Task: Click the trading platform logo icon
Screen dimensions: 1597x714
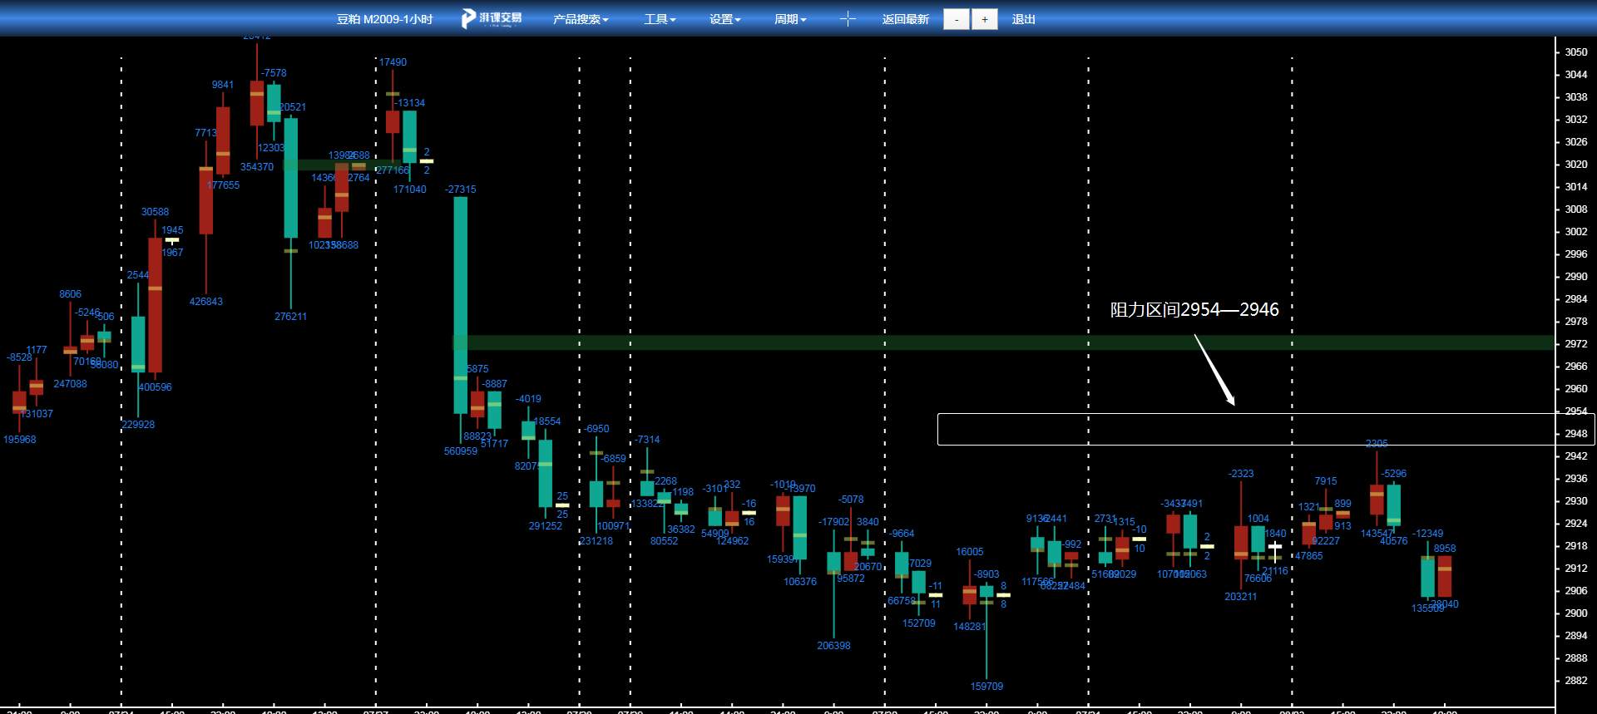Action: 492,18
